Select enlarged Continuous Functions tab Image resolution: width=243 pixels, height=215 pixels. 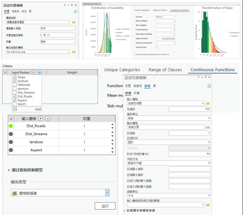pyautogui.click(x=213, y=70)
